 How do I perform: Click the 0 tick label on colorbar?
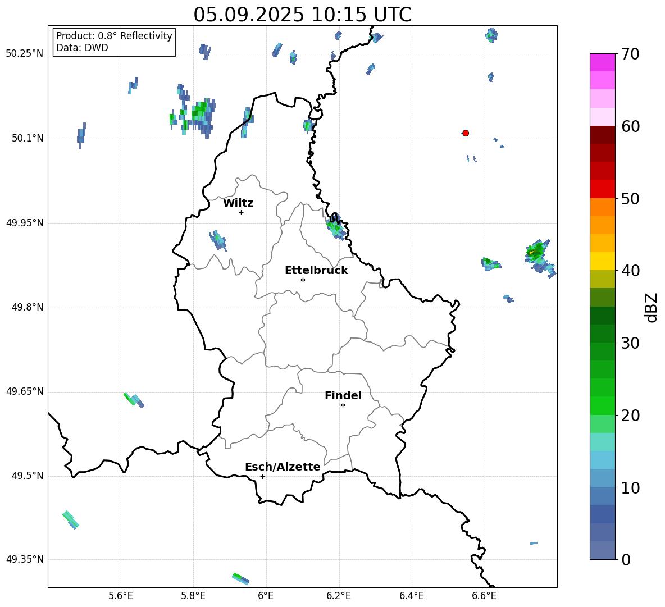626,559
